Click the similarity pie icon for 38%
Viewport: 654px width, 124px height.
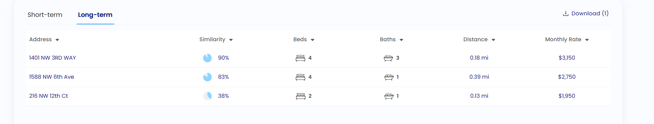pos(207,96)
